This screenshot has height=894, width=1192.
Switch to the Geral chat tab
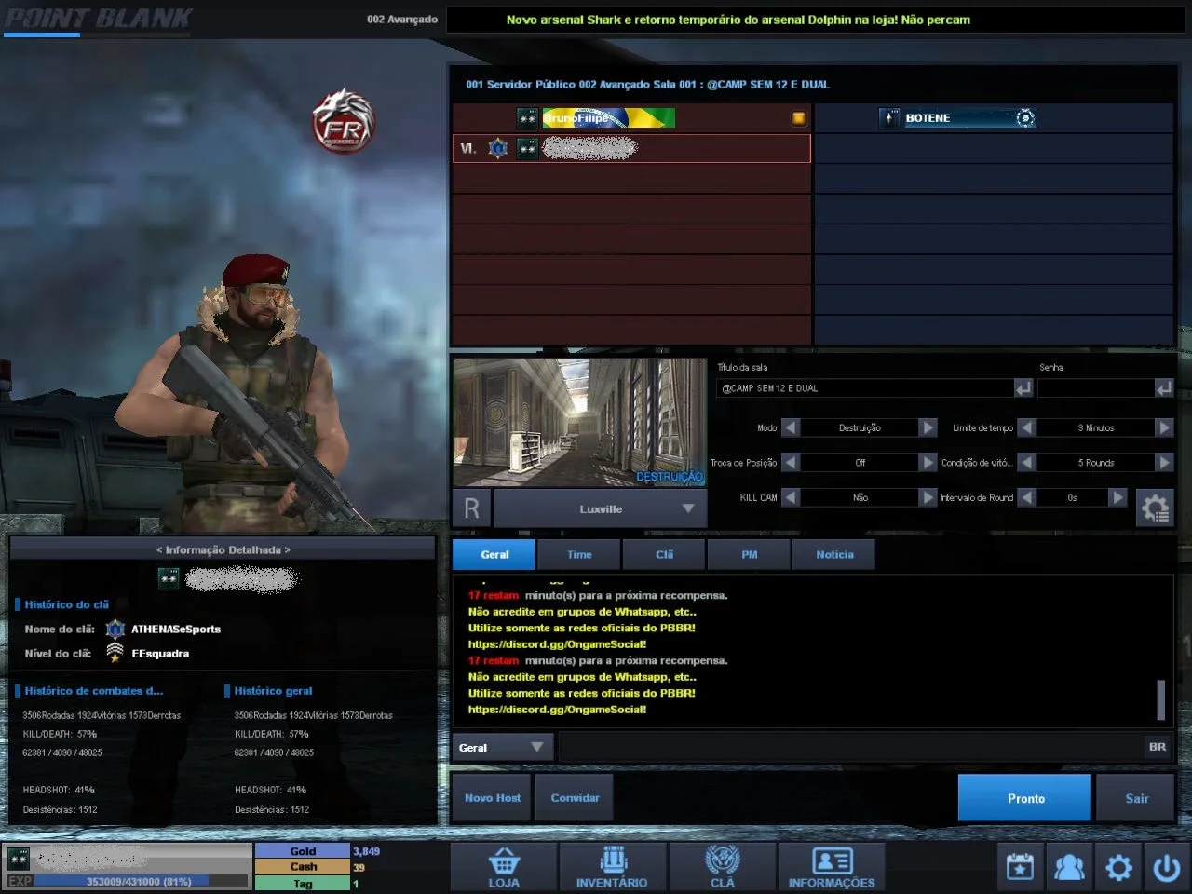[494, 554]
